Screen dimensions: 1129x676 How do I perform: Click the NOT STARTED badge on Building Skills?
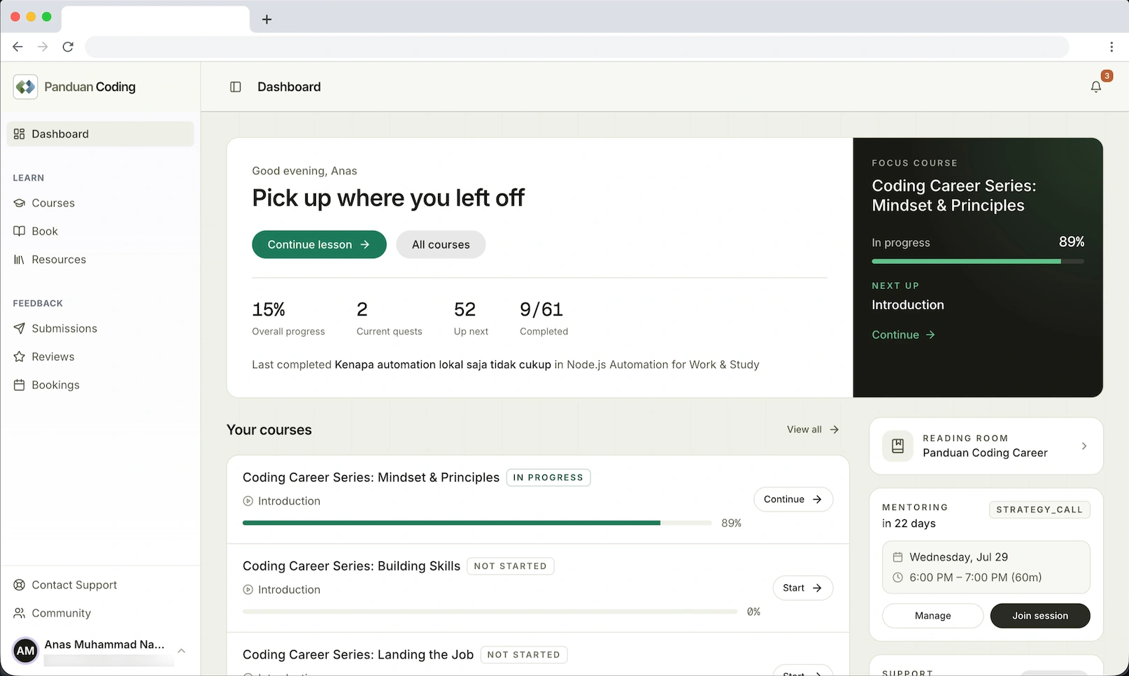511,566
